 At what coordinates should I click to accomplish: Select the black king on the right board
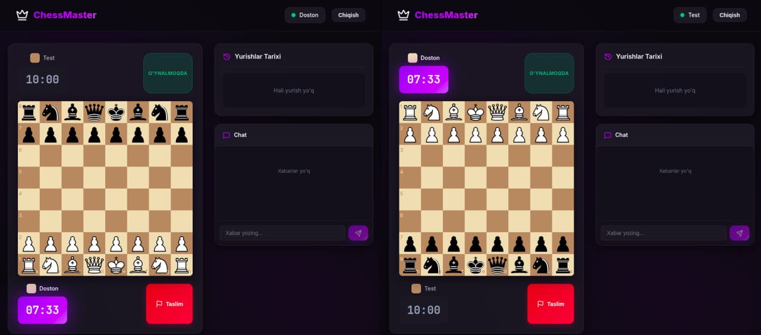coord(475,265)
